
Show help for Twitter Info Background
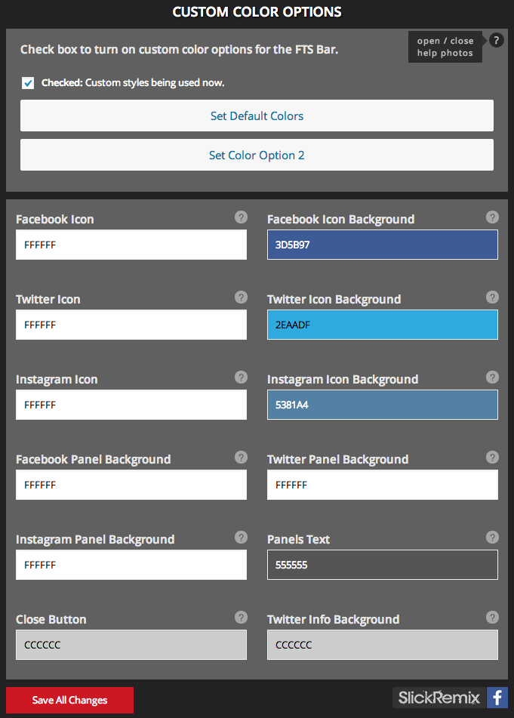click(492, 618)
